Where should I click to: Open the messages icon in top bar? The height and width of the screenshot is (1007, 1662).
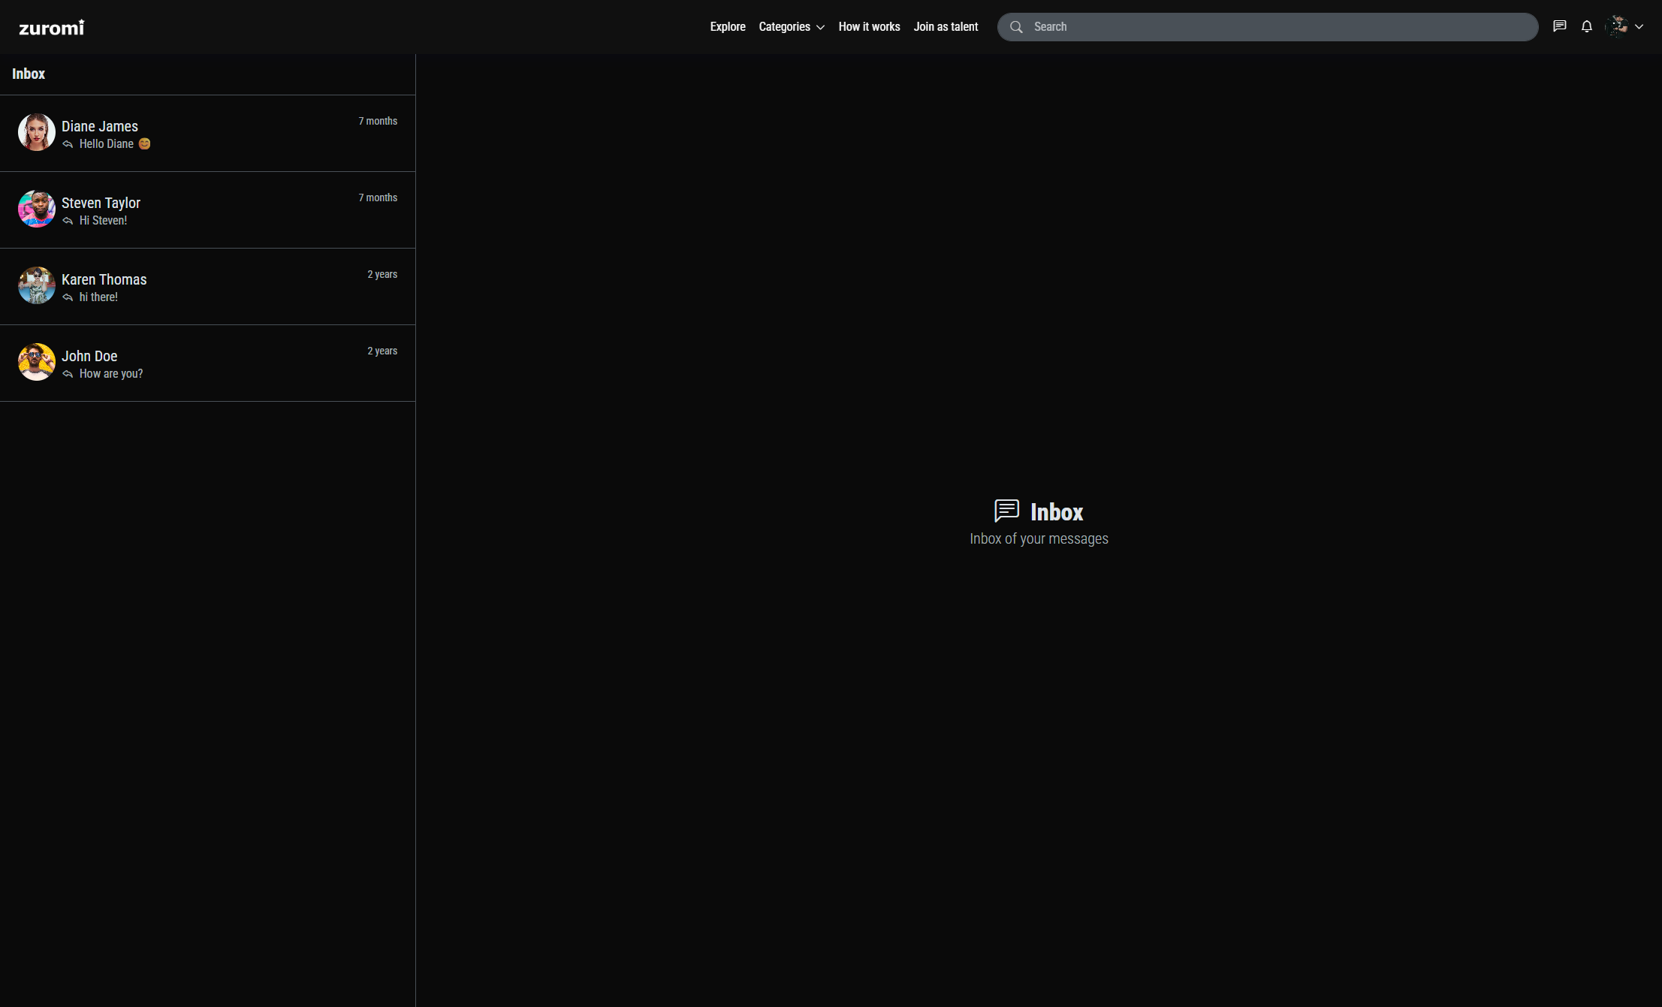(x=1559, y=26)
